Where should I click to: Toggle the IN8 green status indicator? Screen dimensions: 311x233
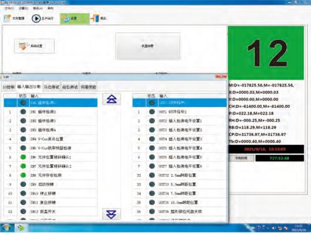pos(23,175)
